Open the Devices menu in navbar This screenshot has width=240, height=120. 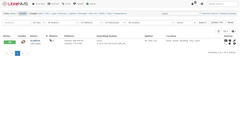click(x=53, y=4)
